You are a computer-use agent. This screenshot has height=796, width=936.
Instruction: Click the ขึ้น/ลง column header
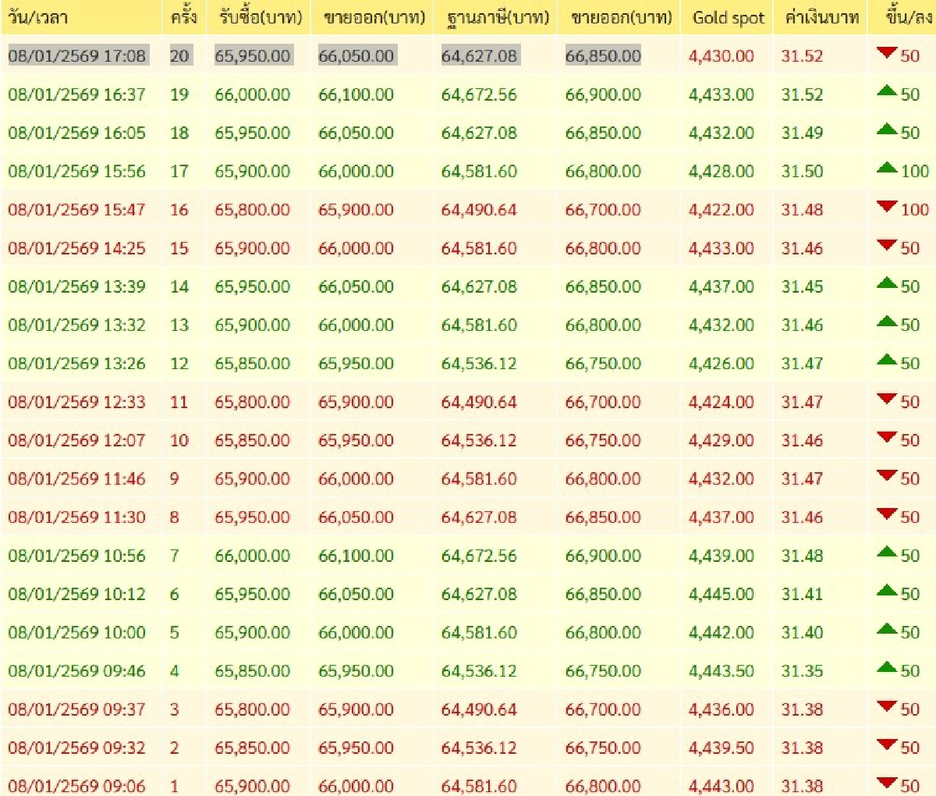tap(909, 17)
